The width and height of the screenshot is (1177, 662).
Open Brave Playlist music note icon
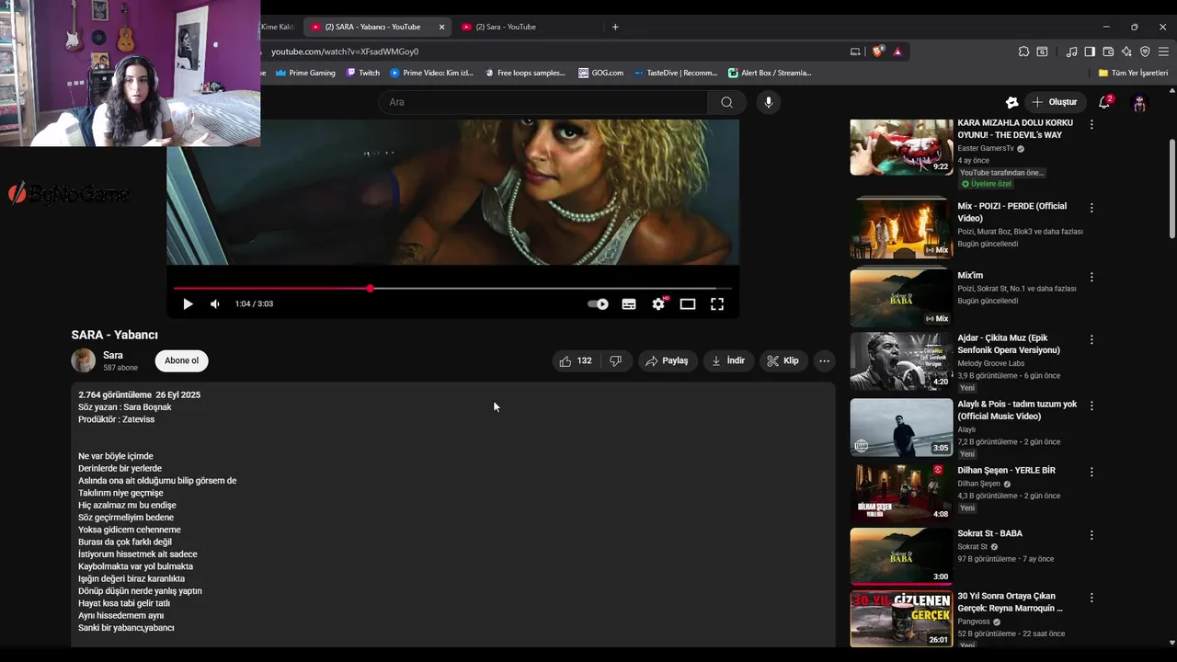point(1071,51)
